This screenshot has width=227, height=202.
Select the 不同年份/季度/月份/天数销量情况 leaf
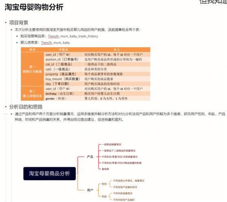pos(120,157)
